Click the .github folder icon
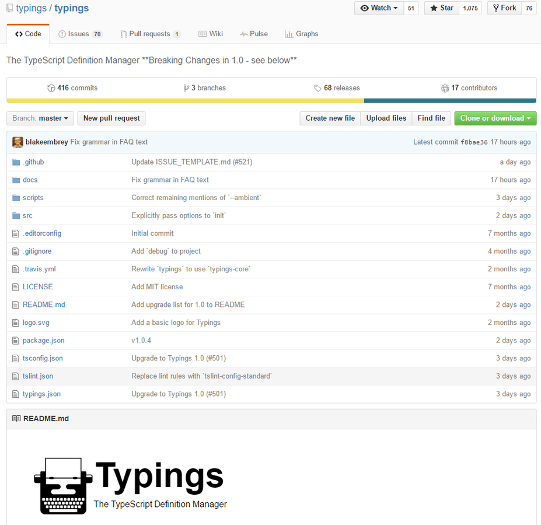Viewport: 541px width, 525px height. tap(16, 162)
